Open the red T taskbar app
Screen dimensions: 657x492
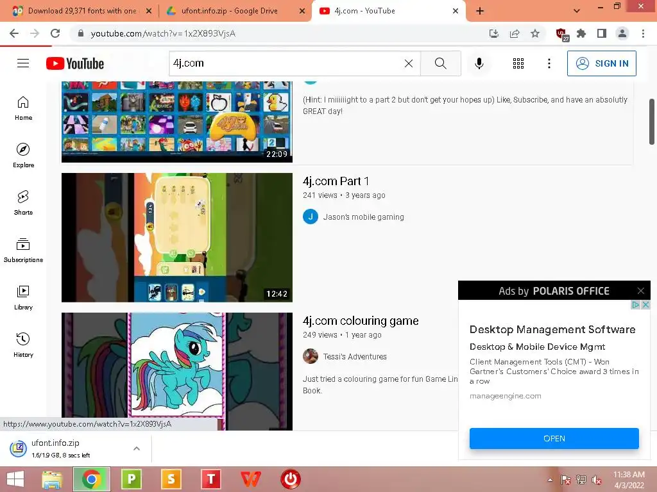[211, 479]
